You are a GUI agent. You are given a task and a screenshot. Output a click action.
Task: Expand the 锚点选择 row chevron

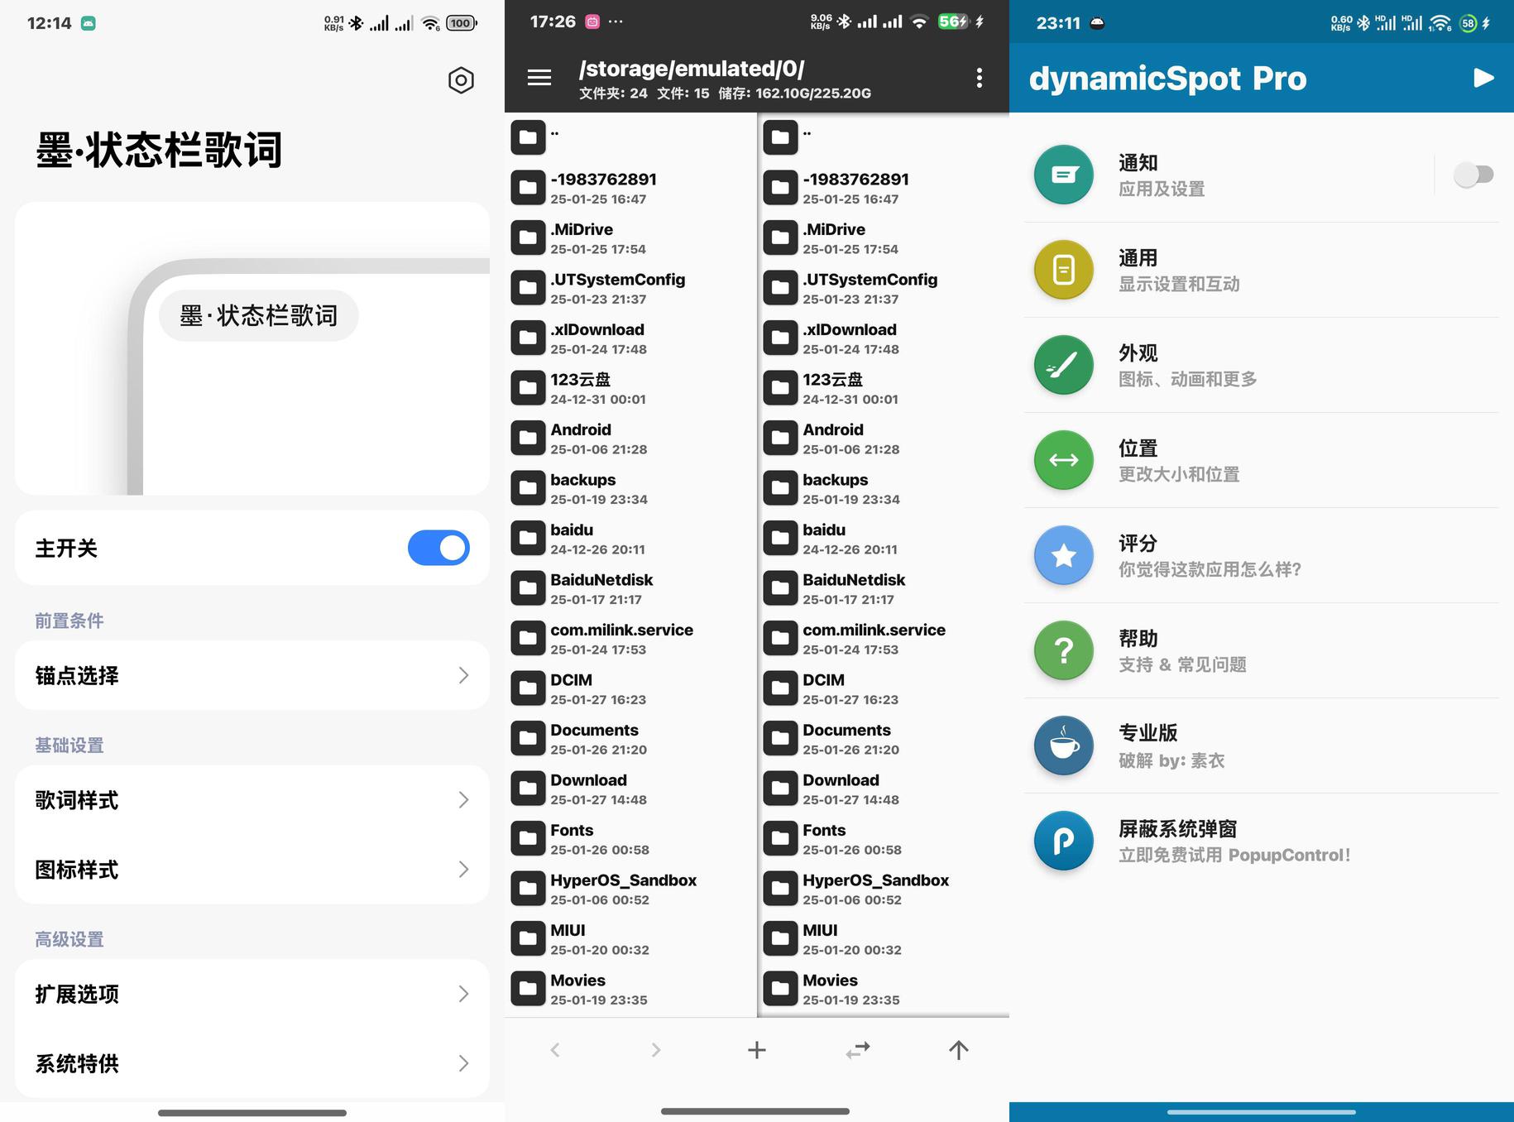pyautogui.click(x=464, y=676)
